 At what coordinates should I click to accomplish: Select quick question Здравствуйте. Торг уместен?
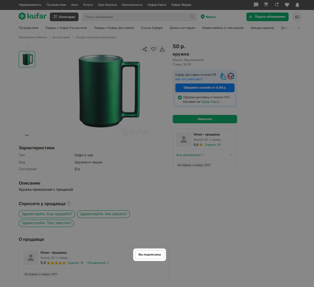(x=46, y=223)
